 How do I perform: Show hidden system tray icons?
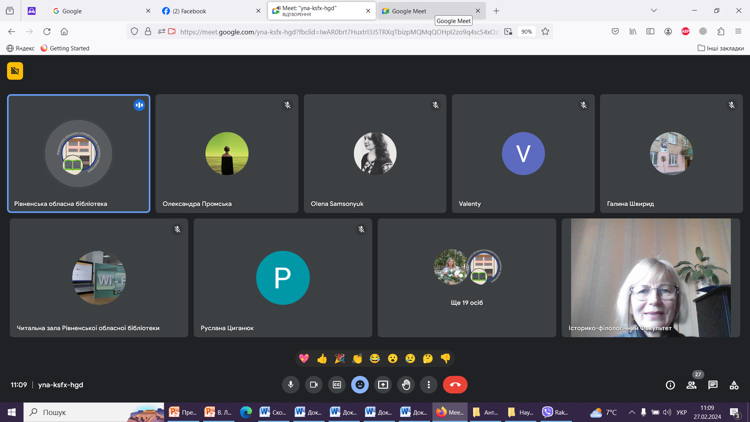point(632,412)
